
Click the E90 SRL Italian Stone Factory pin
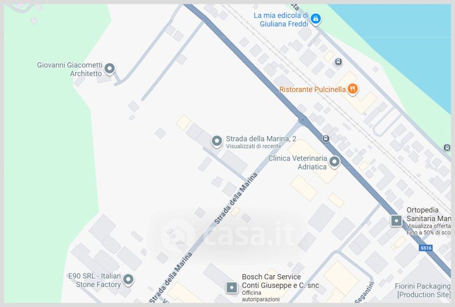[128, 280]
